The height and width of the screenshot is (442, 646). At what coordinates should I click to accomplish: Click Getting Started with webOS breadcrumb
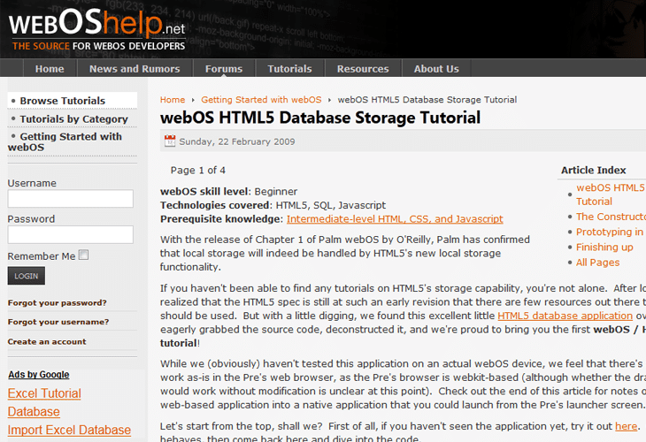261,100
